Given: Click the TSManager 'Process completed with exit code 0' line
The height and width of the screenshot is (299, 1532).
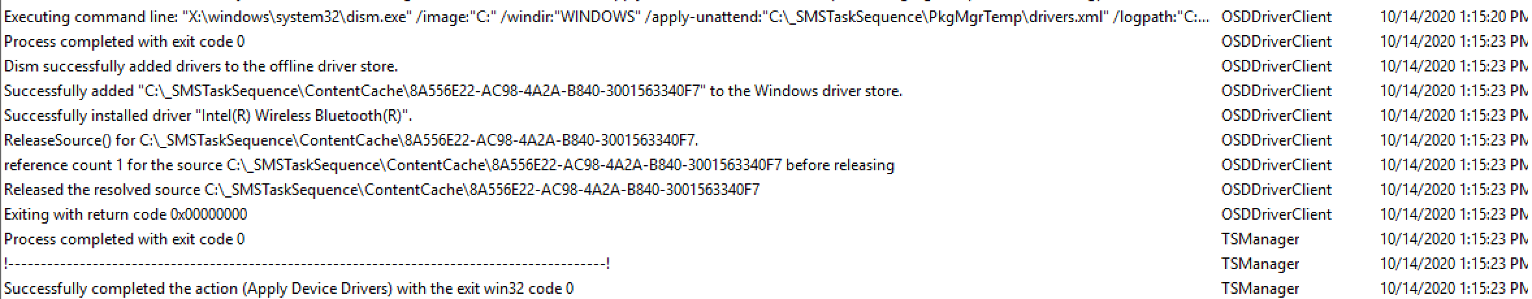Looking at the screenshot, I should tap(124, 239).
